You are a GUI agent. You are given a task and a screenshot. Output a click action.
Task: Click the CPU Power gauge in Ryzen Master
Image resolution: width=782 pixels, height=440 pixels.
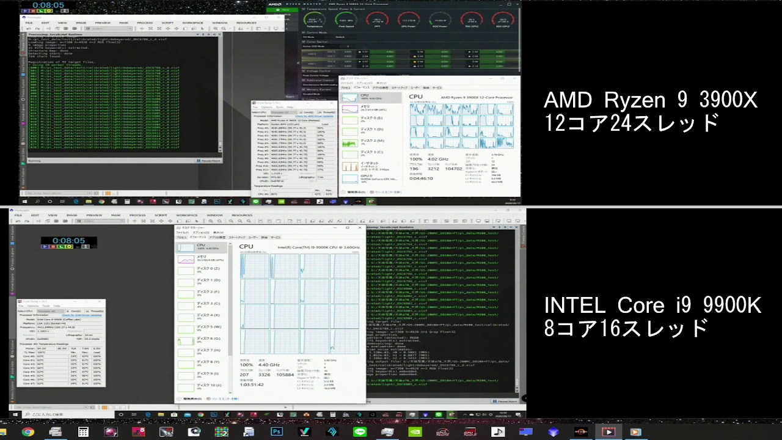409,20
